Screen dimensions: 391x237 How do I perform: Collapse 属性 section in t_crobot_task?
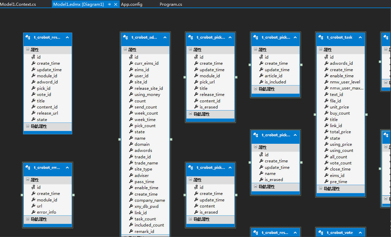(x=320, y=50)
